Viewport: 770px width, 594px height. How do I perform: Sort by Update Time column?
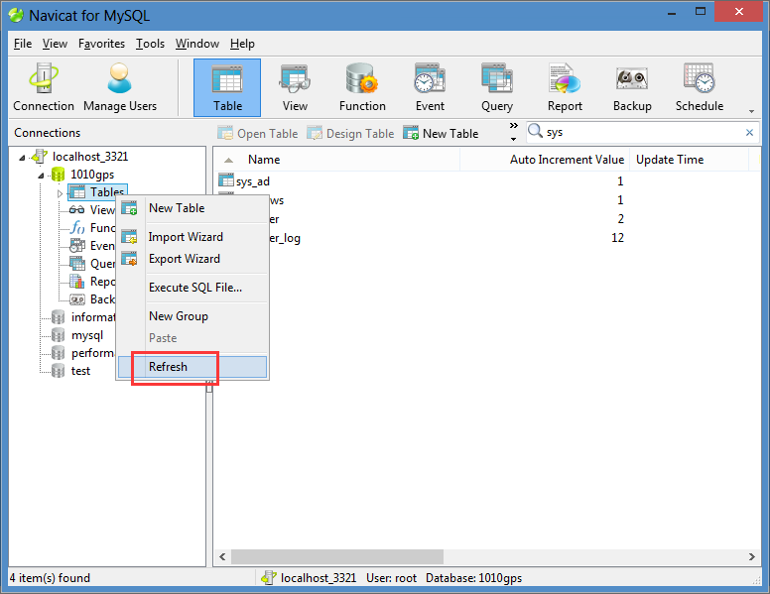coord(689,160)
